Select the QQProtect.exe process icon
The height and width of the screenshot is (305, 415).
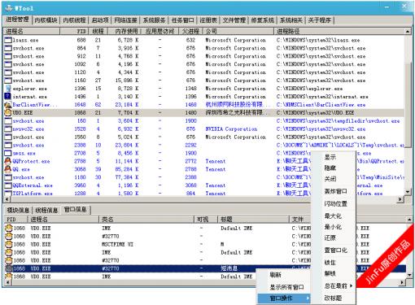(x=8, y=161)
